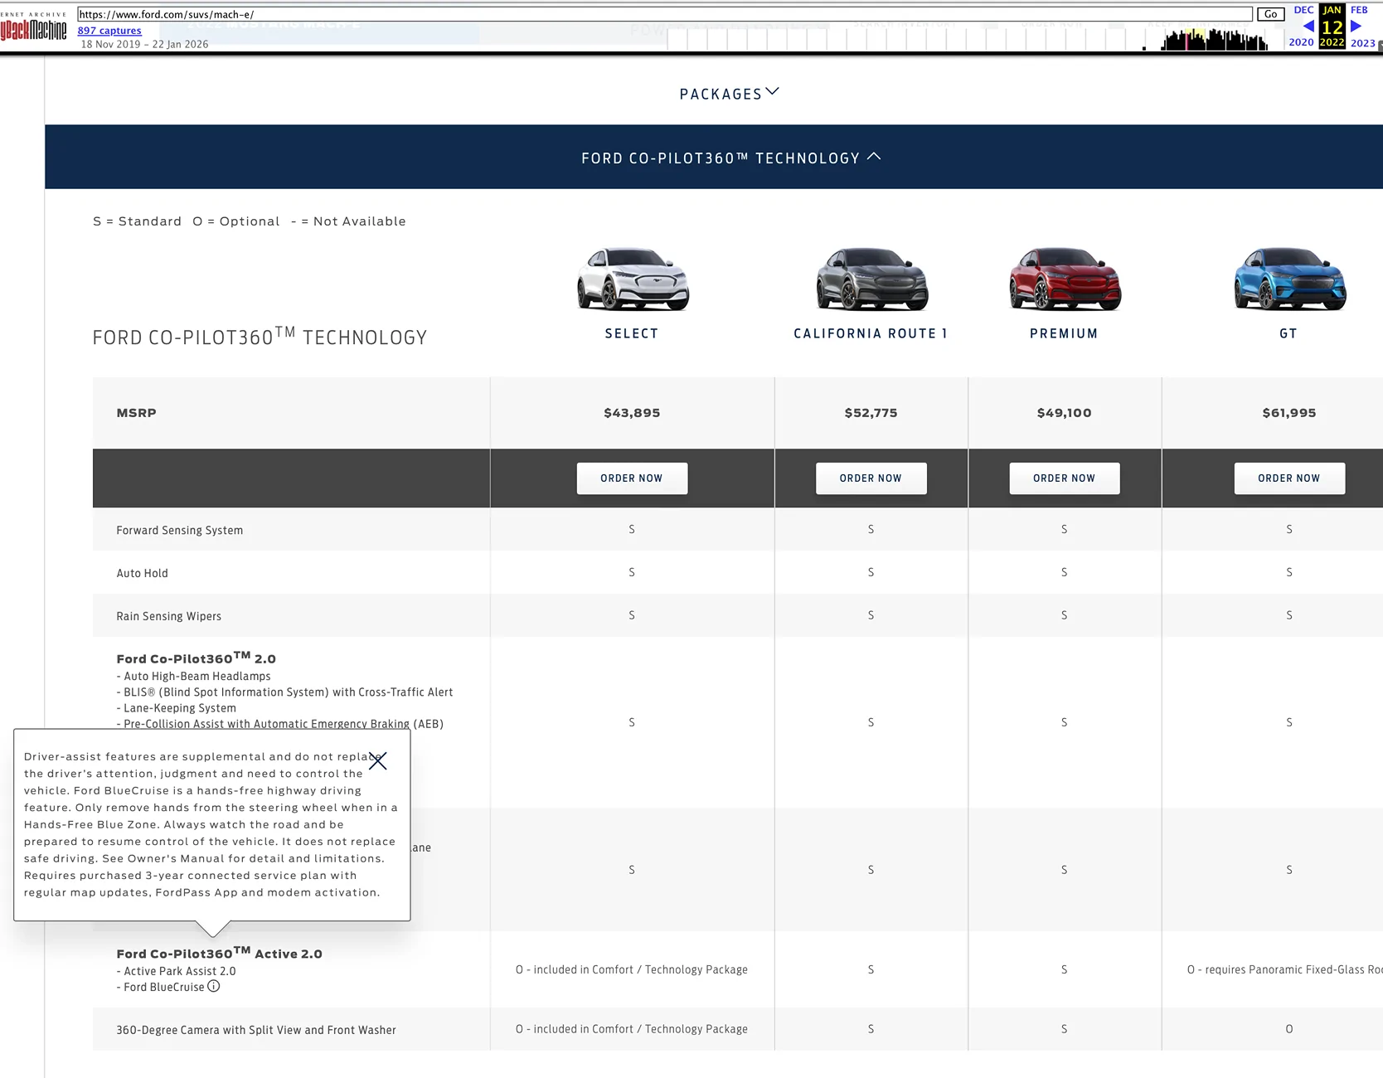Open the Ford BlueCruise info icon
The height and width of the screenshot is (1078, 1383).
tap(214, 986)
